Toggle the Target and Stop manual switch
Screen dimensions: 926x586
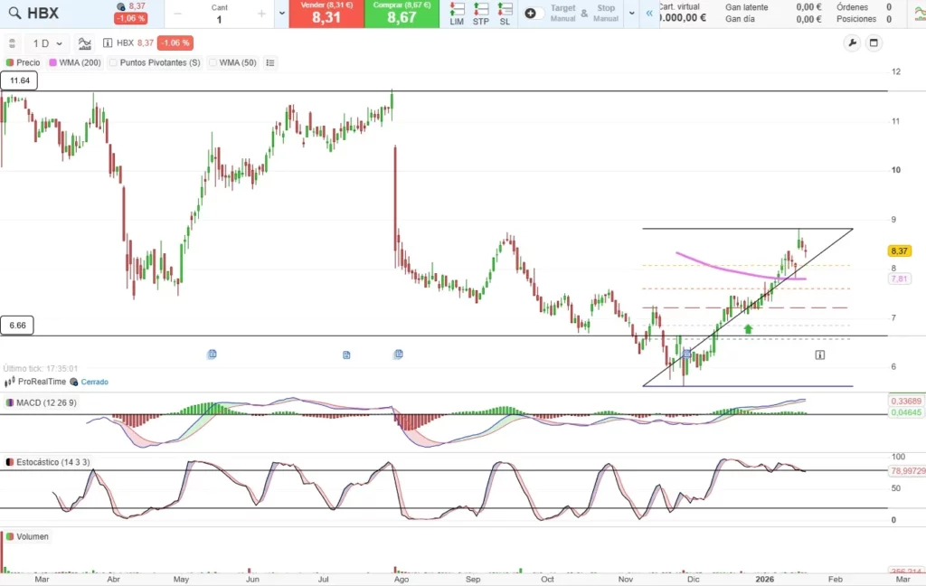click(x=534, y=14)
